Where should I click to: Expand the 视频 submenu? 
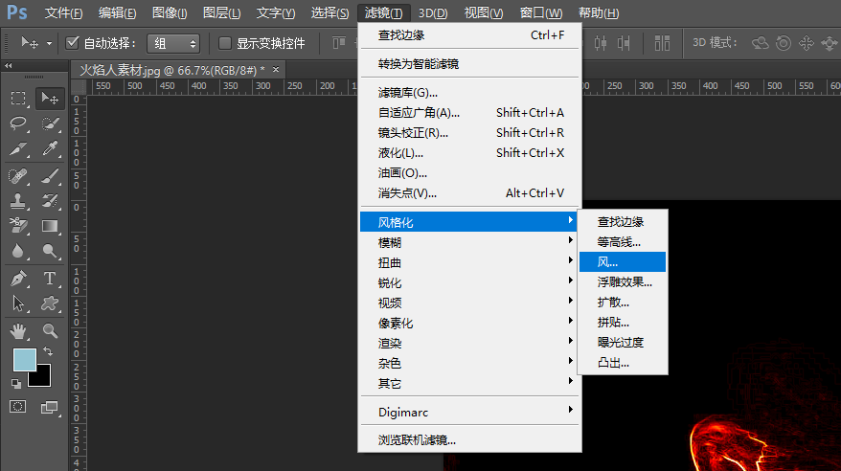pyautogui.click(x=469, y=303)
